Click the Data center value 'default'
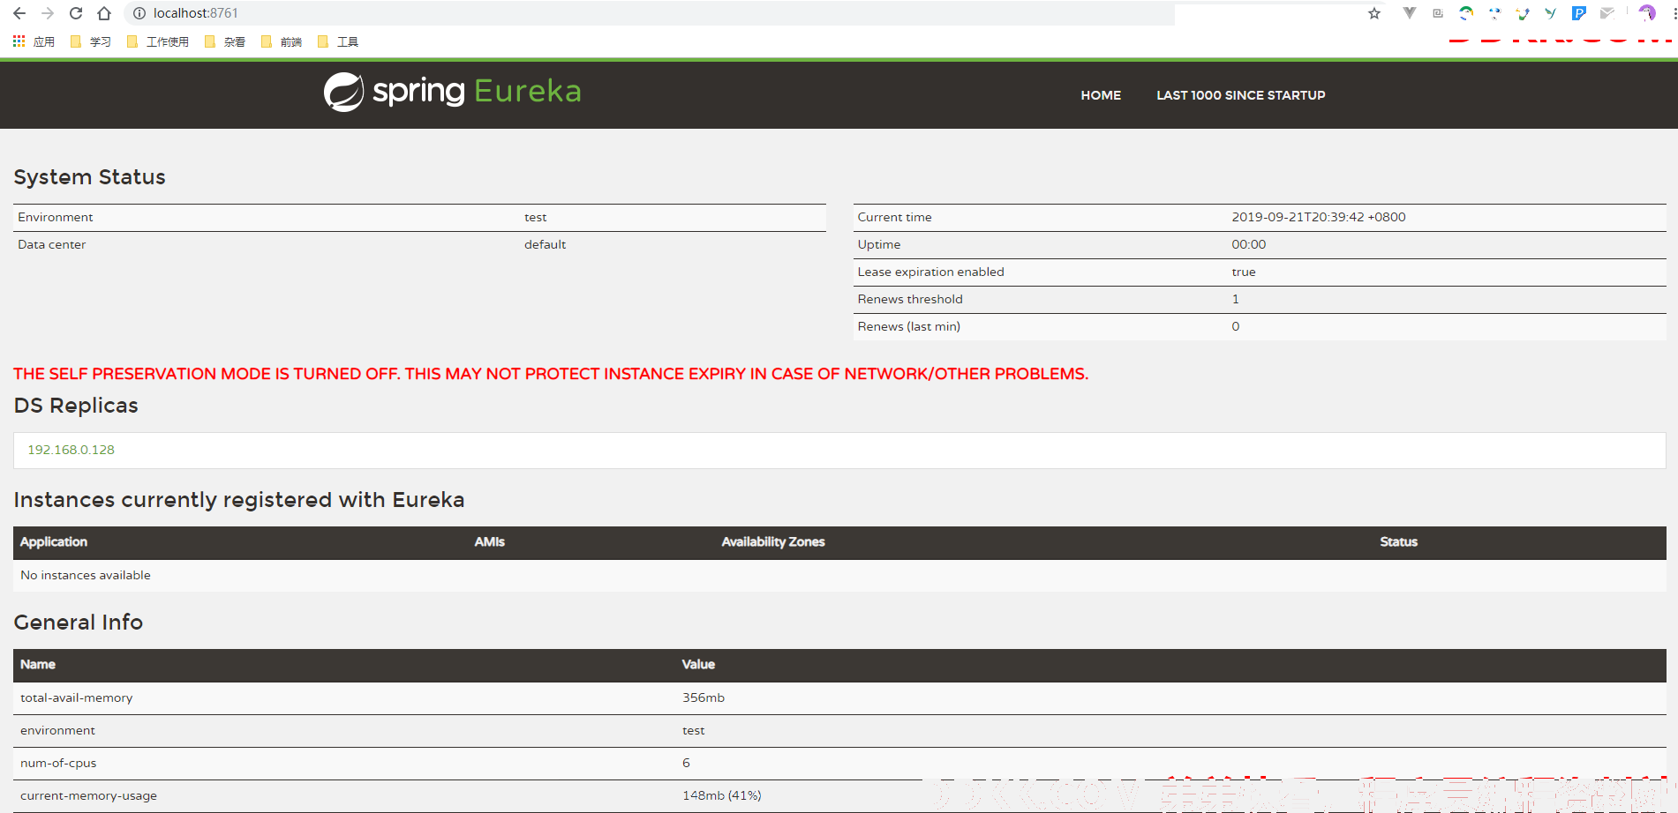 (546, 244)
